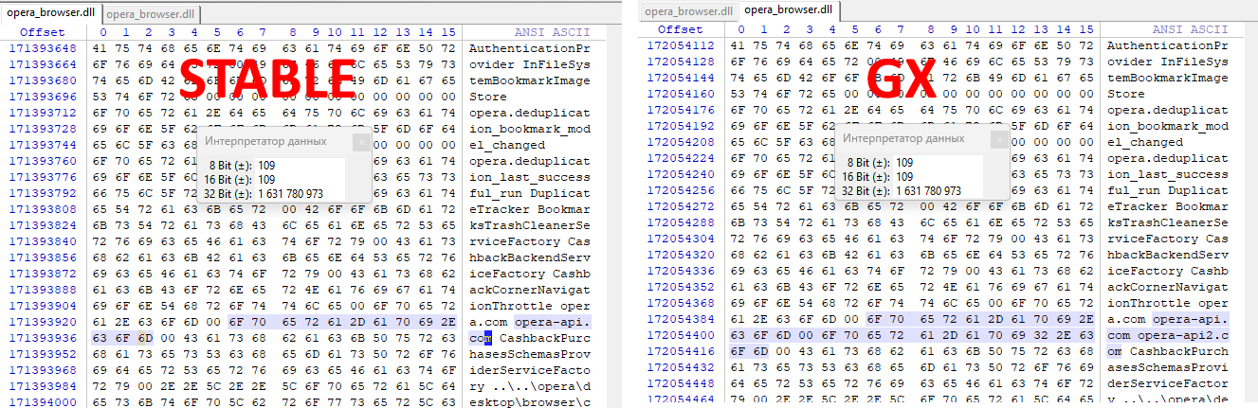The width and height of the screenshot is (1258, 408).
Task: Select offset row 171393696
Action: tap(43, 96)
